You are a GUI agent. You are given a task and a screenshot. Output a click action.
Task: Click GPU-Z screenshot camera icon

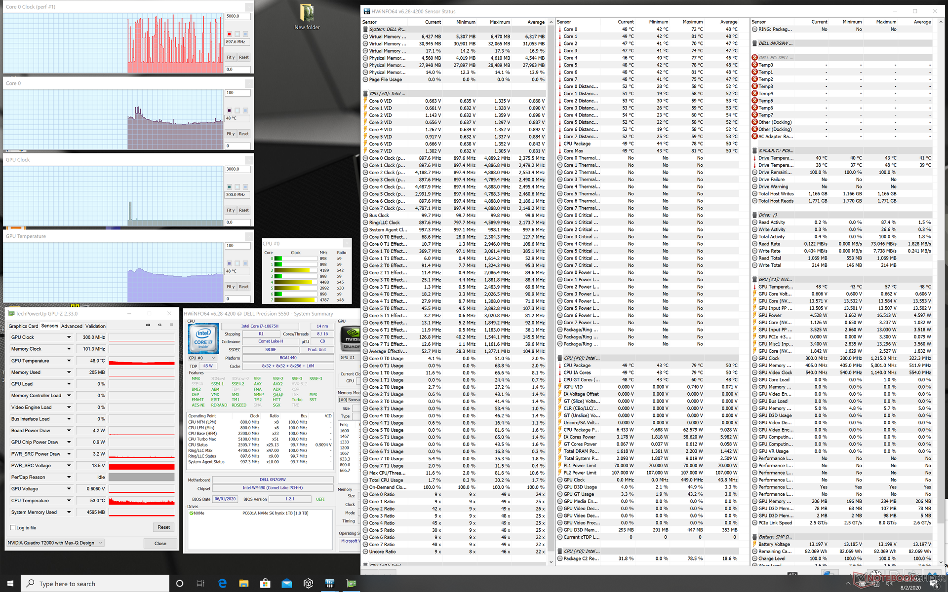(x=148, y=325)
